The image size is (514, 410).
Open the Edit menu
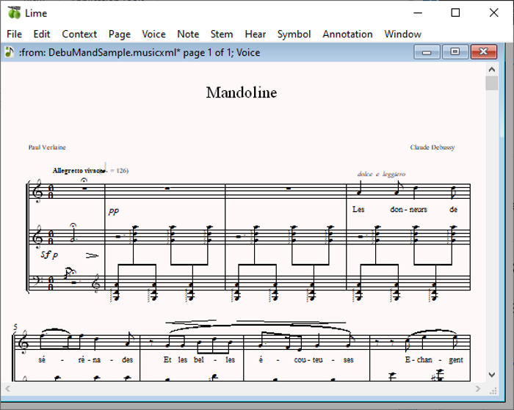click(42, 34)
